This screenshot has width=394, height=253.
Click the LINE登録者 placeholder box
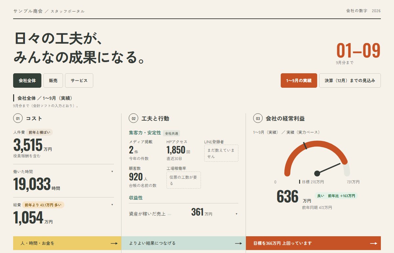(x=221, y=153)
